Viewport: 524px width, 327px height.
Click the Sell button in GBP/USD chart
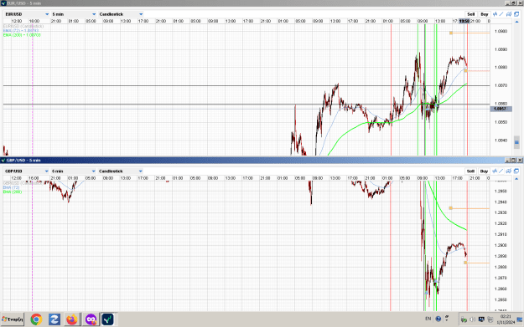coord(471,171)
